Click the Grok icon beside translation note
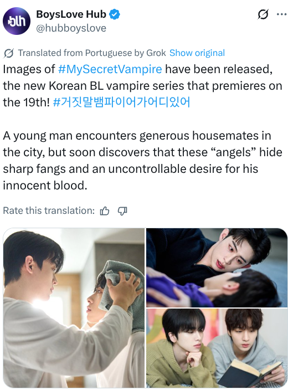This screenshot has width=288, height=390. (9, 53)
